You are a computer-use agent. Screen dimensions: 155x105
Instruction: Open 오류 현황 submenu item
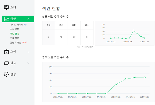[x=14, y=38]
